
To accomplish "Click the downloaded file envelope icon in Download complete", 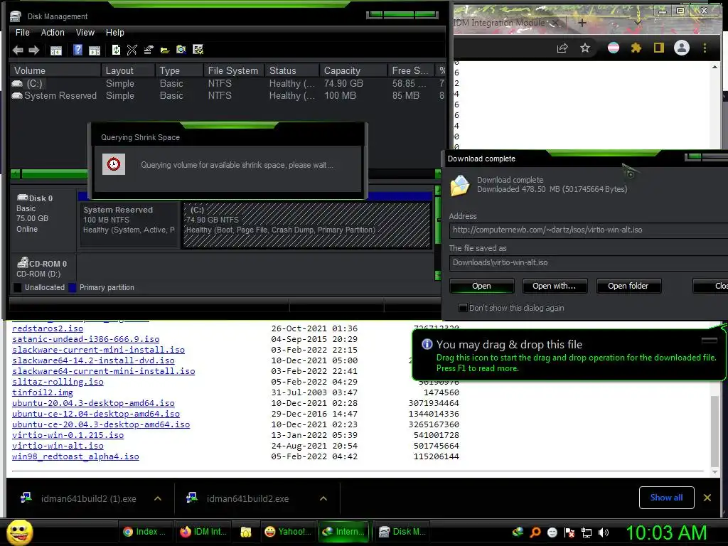I will pyautogui.click(x=460, y=186).
